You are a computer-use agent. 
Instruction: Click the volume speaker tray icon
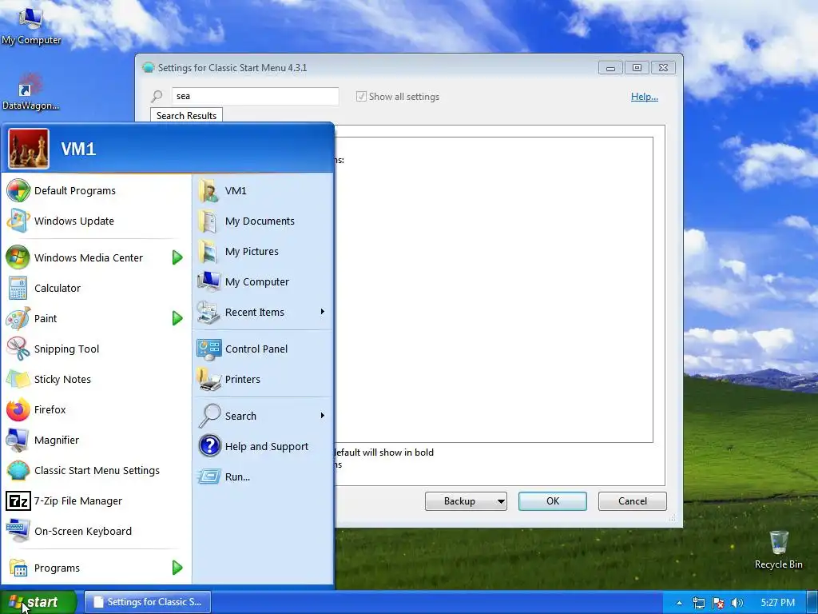point(737,603)
